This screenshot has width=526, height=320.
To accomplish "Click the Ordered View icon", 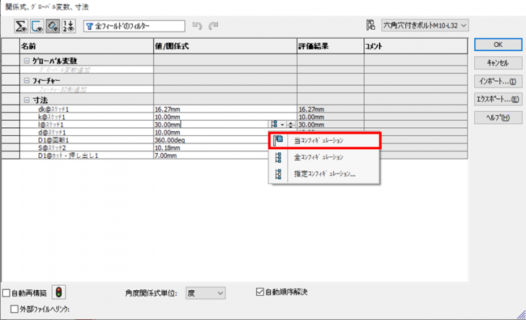I will point(68,26).
